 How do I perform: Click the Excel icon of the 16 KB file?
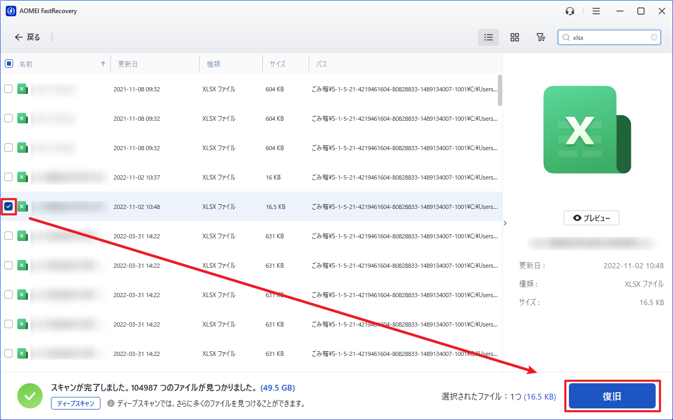click(22, 177)
